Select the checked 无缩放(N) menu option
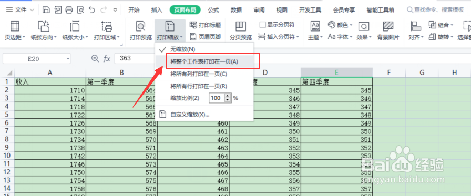 click(x=204, y=49)
